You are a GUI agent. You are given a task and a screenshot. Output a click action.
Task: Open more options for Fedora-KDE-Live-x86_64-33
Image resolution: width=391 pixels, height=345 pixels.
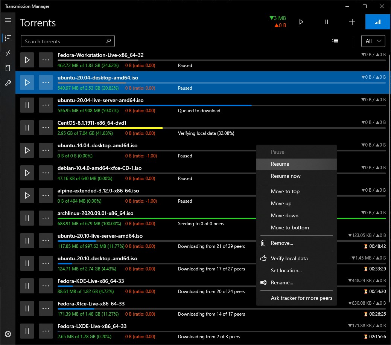[46, 286]
